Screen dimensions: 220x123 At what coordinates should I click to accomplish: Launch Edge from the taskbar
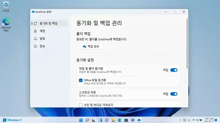click(x=120, y=120)
